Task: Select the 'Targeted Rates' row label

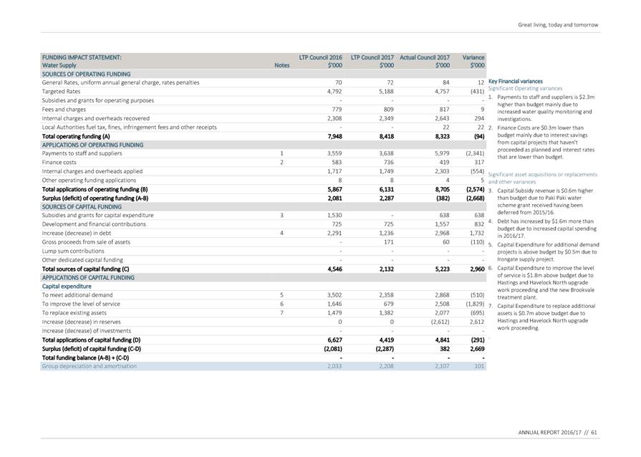Action: (x=61, y=92)
